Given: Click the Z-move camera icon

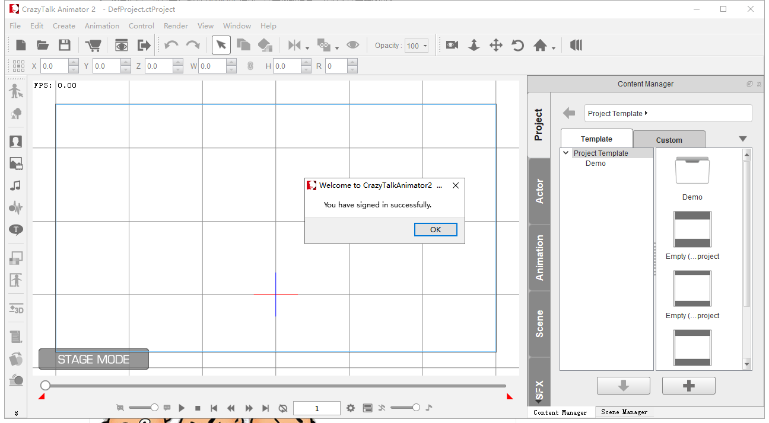Looking at the screenshot, I should coord(474,46).
